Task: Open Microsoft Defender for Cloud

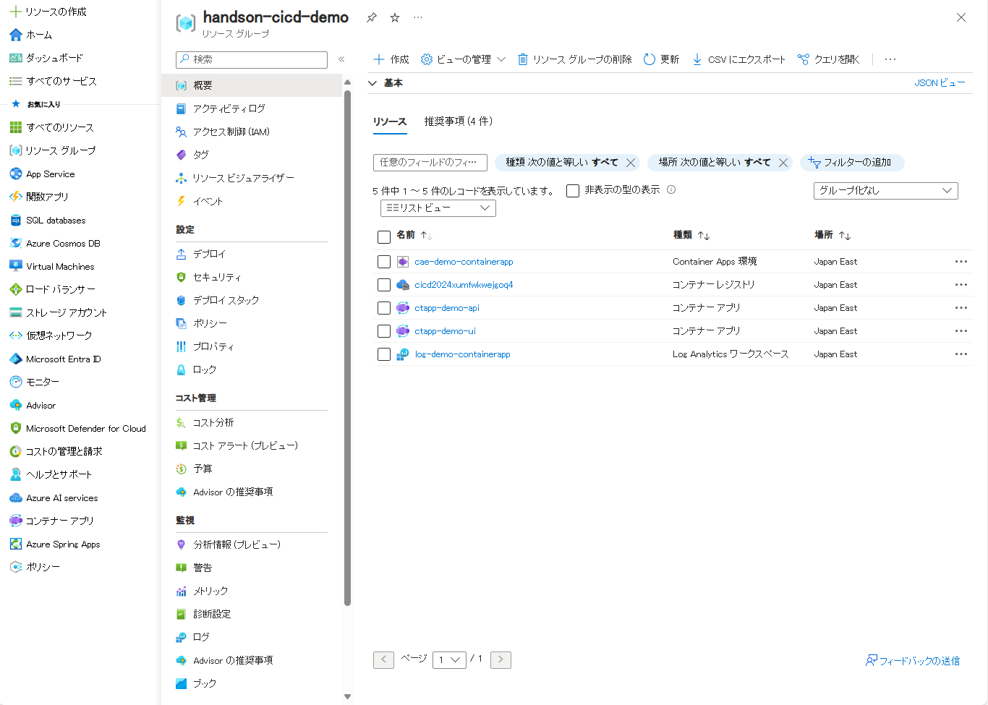Action: click(x=86, y=428)
